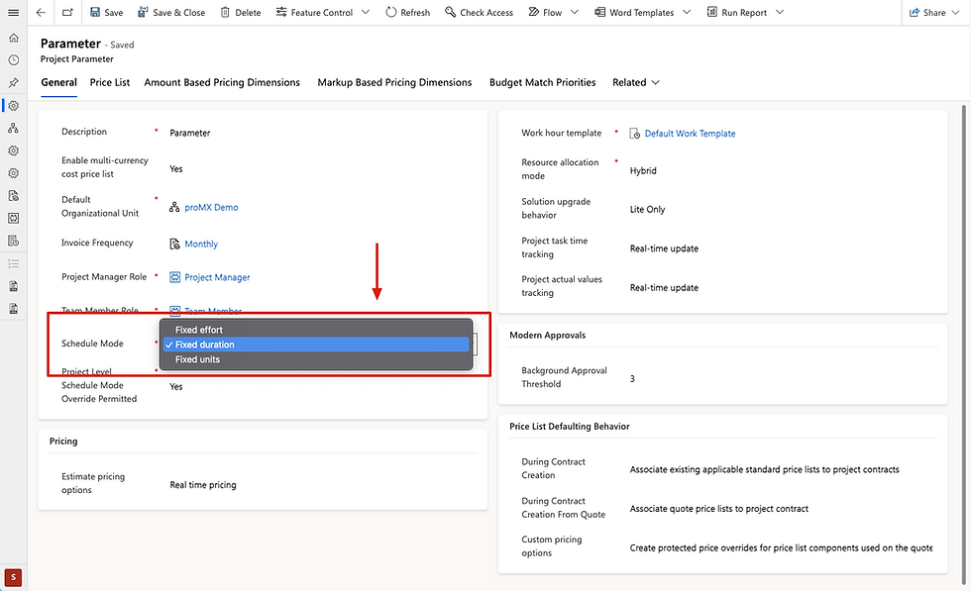Open the hamburger navigation menu
The width and height of the screenshot is (971, 591).
tap(13, 12)
